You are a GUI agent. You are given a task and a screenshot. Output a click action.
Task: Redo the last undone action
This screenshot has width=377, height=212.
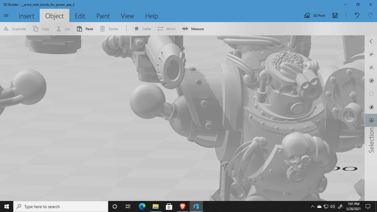tap(370, 15)
